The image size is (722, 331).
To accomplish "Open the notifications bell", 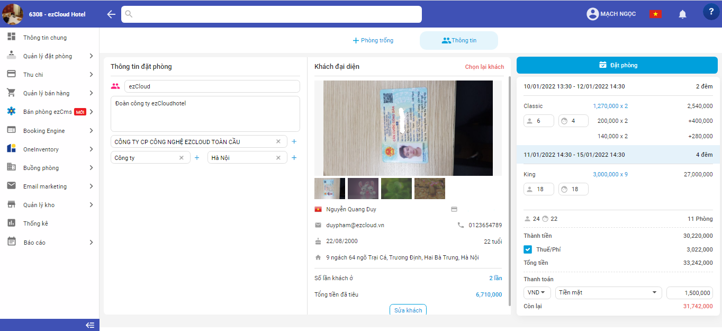I will point(682,14).
